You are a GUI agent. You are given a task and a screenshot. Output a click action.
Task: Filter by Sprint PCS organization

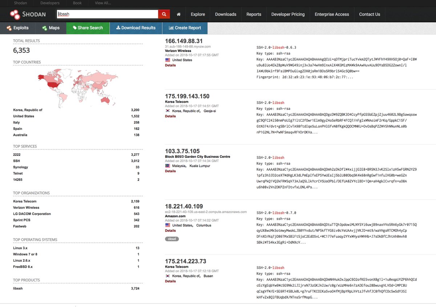(x=22, y=220)
